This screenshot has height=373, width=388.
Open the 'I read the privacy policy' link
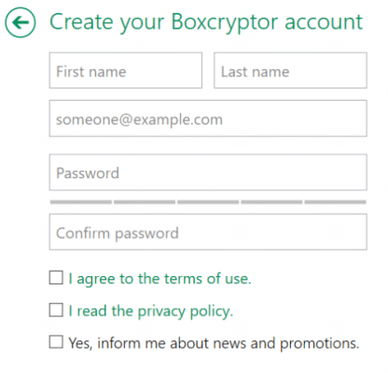(151, 311)
